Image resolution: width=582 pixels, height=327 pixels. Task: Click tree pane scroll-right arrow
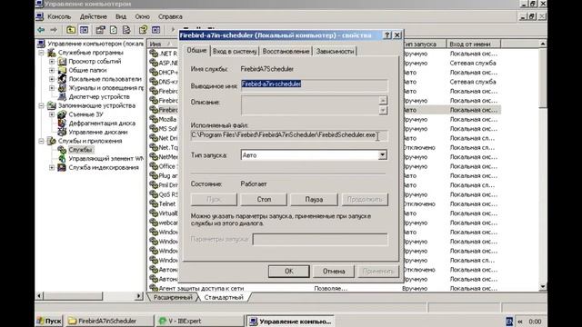tap(139, 296)
